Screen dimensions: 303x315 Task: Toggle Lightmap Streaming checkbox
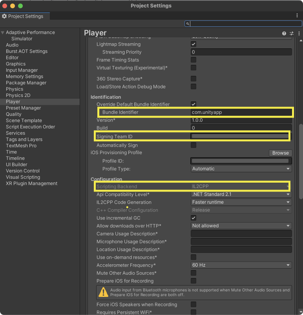click(x=193, y=44)
